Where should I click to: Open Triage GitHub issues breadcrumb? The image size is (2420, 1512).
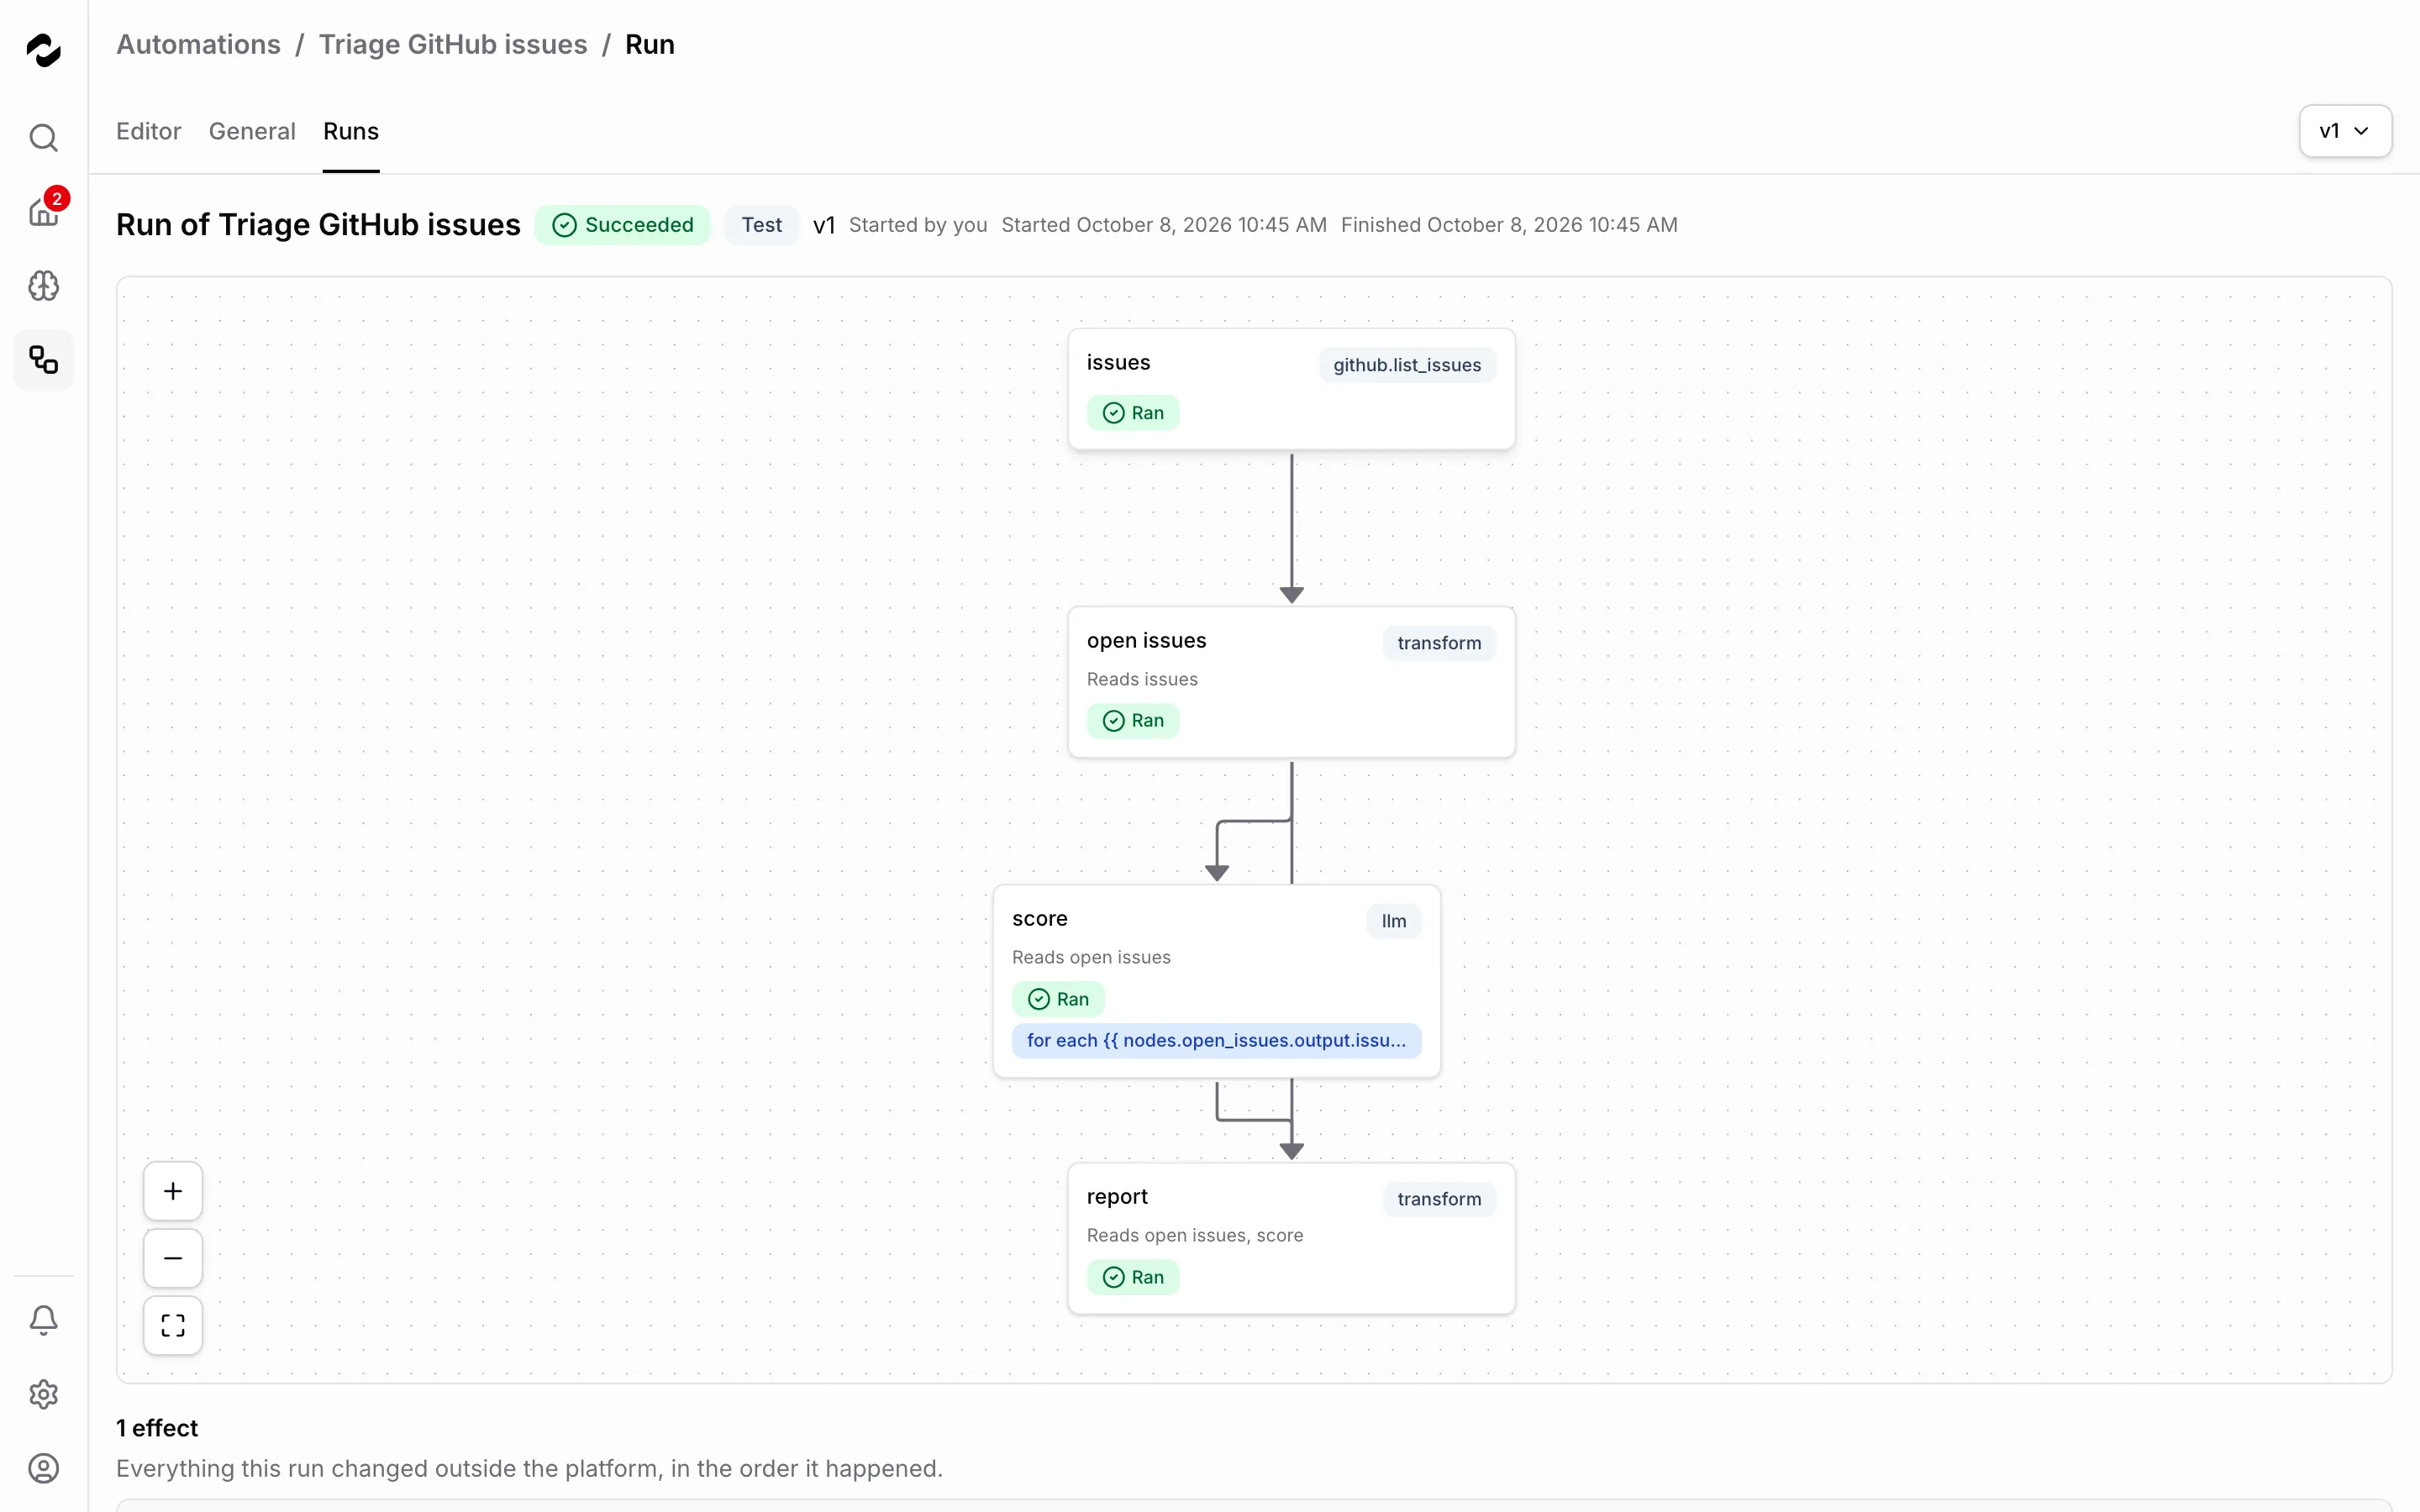click(x=453, y=45)
